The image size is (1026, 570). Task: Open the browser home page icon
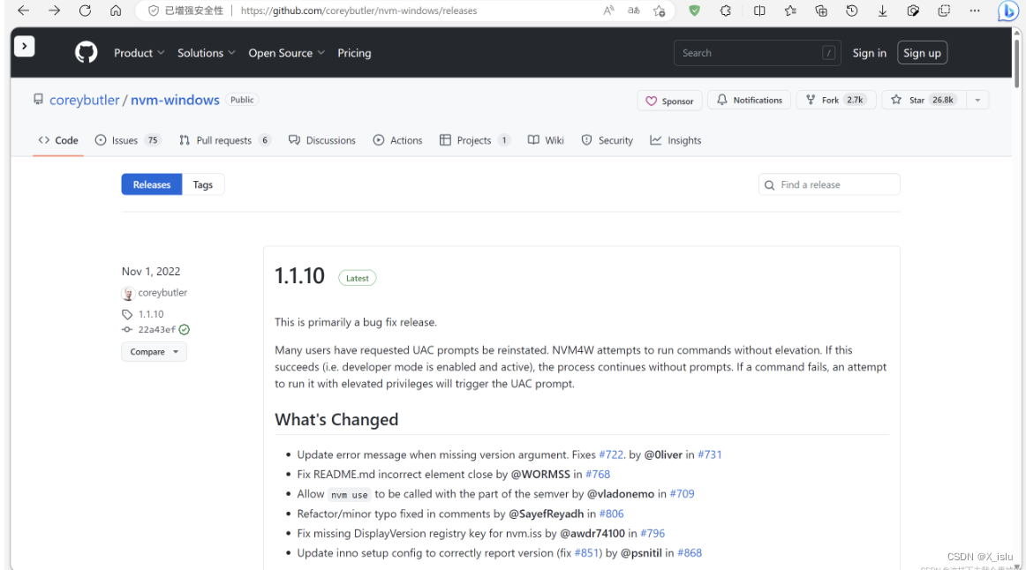click(116, 11)
